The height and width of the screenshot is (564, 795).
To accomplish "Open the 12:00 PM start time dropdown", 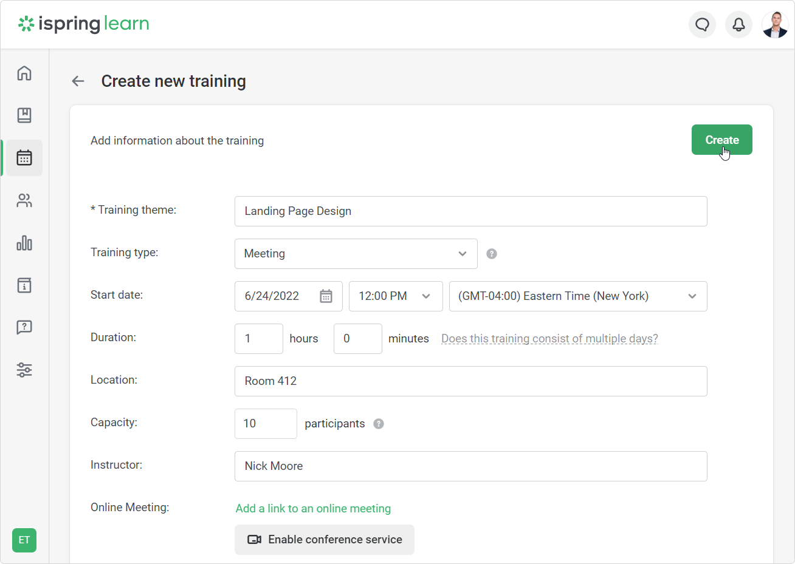I will click(396, 296).
